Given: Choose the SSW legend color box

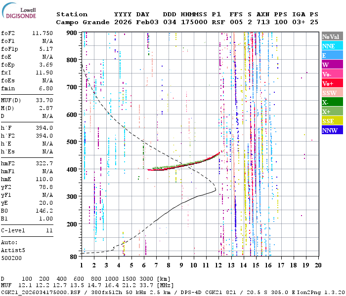Looking at the screenshot, I should click(331, 93).
